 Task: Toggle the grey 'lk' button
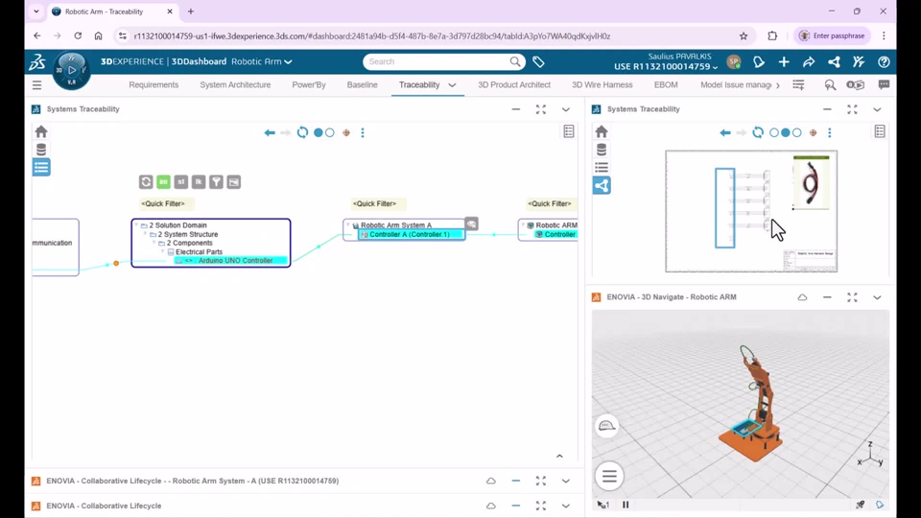click(199, 182)
